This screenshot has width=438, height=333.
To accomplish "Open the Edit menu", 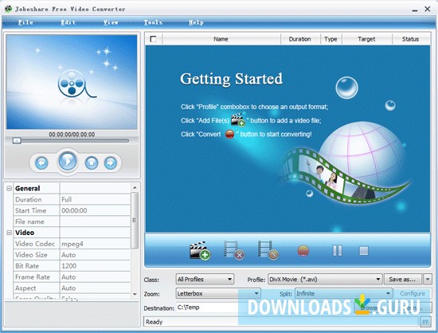I will click(x=68, y=22).
